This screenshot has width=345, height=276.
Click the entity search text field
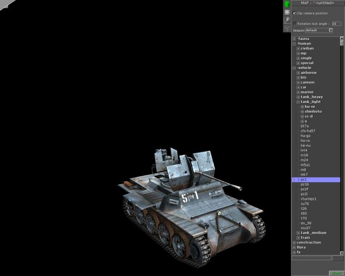pyautogui.click(x=311, y=258)
